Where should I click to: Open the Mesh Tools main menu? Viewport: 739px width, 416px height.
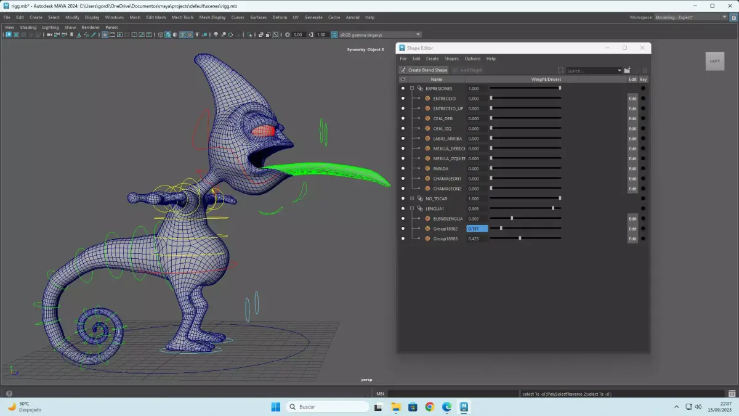(182, 17)
